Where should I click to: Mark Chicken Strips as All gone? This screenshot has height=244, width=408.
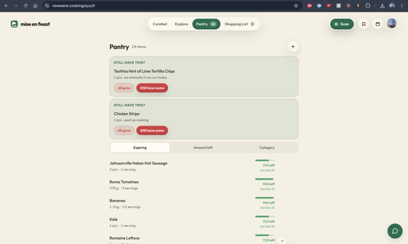(x=124, y=130)
